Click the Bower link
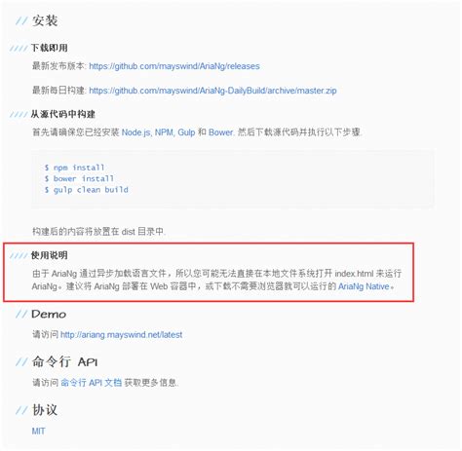This screenshot has height=451, width=462. (221, 132)
